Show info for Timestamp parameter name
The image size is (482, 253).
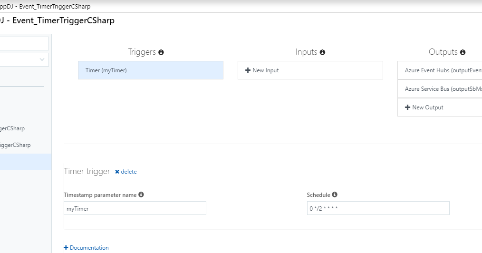pos(141,195)
